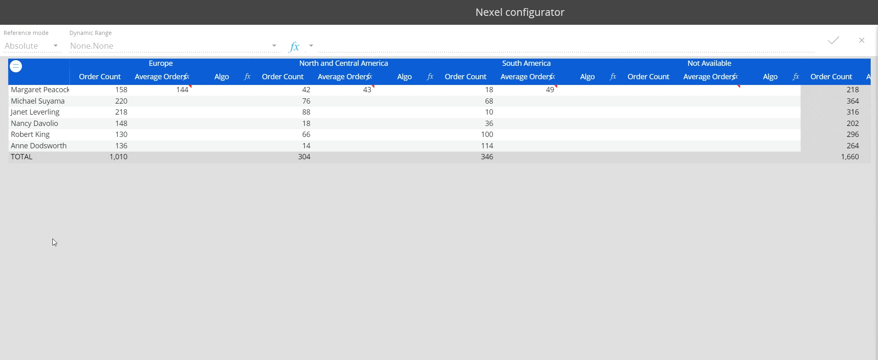This screenshot has height=360, width=878.
Task: Select the South America column group header
Action: click(526, 63)
